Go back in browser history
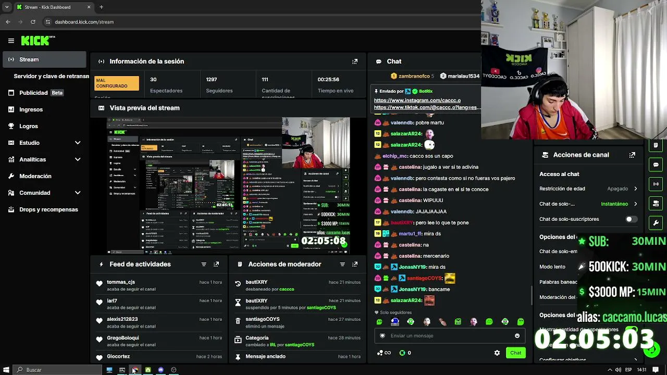The image size is (667, 375). (8, 22)
